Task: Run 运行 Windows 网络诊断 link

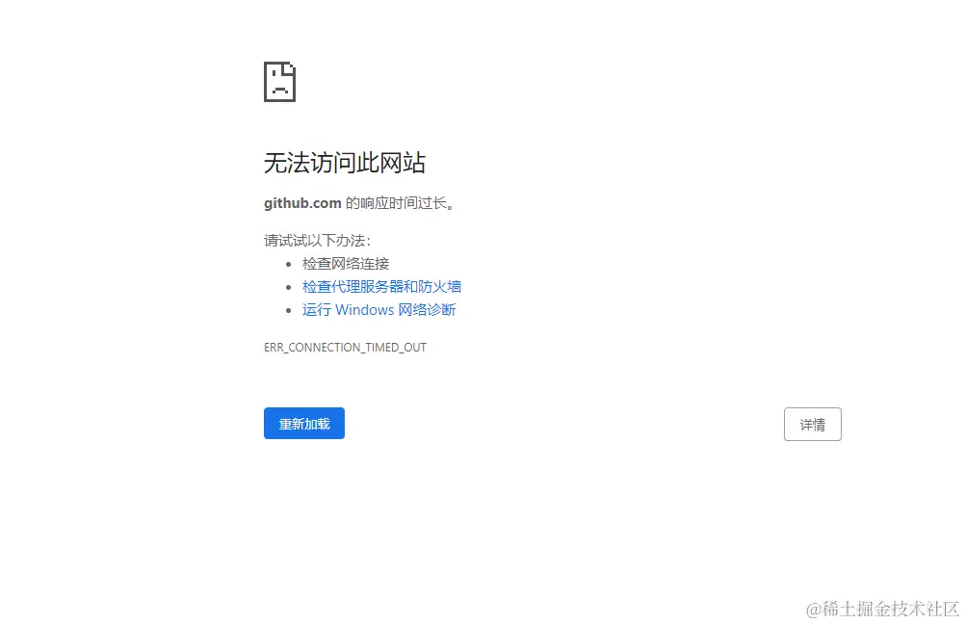Action: (x=379, y=310)
